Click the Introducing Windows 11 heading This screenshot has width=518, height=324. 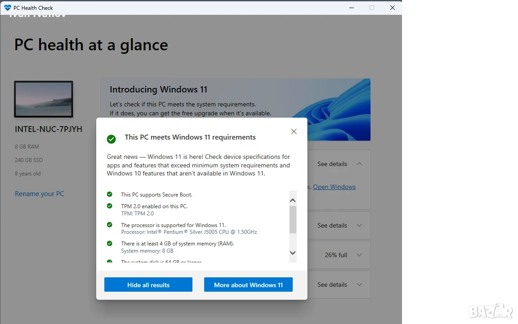tap(159, 90)
